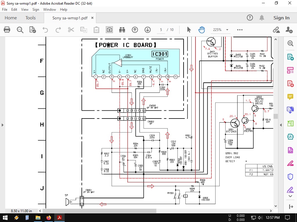Open Edit PDF layout tool in right pane
The height and width of the screenshot is (222, 297).
pyautogui.click(x=290, y=70)
